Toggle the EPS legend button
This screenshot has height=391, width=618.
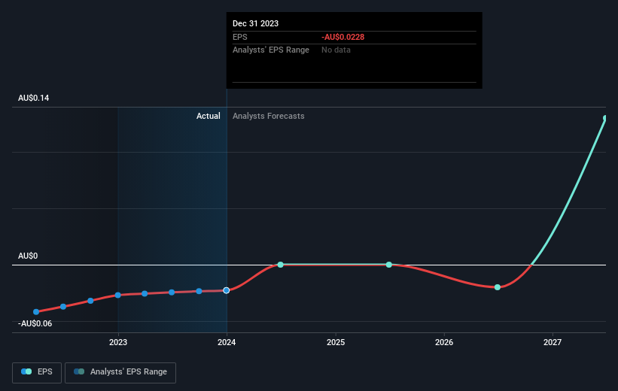pos(37,372)
